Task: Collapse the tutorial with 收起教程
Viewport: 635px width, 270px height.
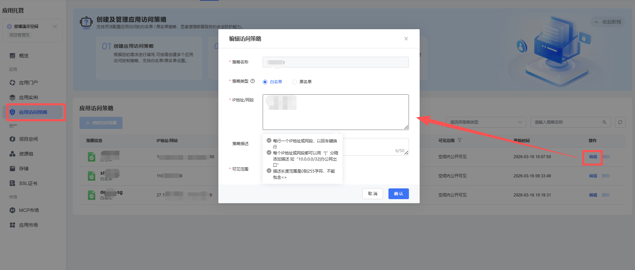Action: [608, 22]
